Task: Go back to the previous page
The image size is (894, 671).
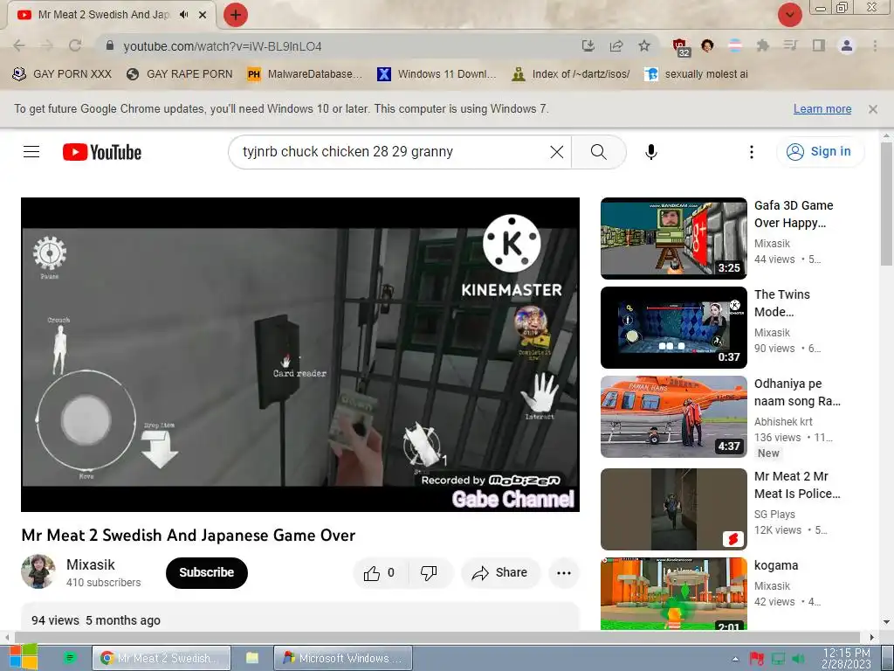Action: (x=19, y=45)
